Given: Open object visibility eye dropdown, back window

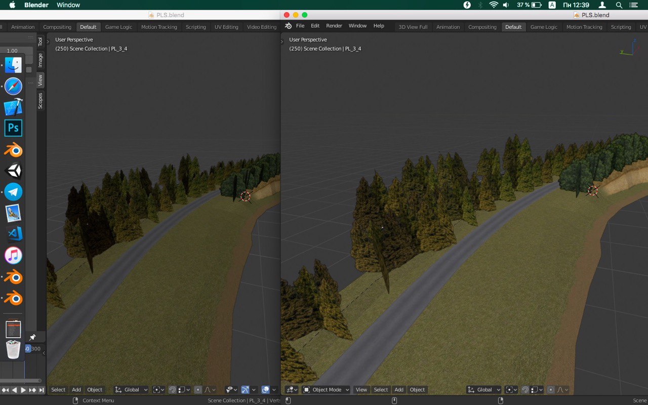Looking at the screenshot, I should (232, 390).
